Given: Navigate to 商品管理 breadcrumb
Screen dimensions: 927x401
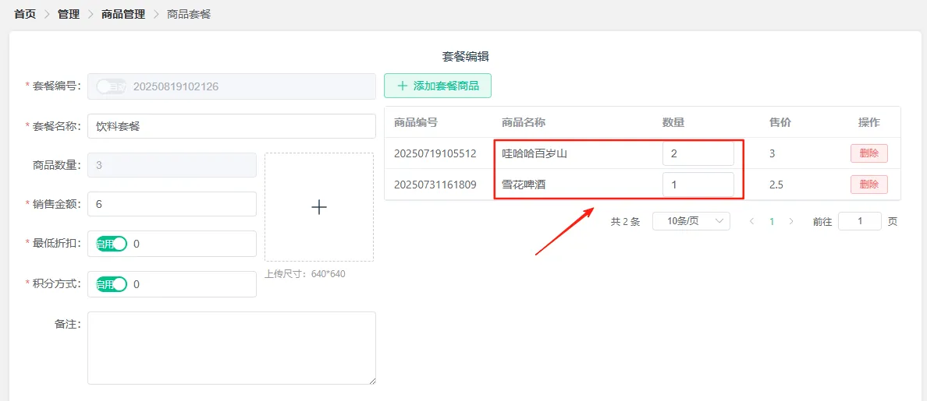Looking at the screenshot, I should point(123,14).
